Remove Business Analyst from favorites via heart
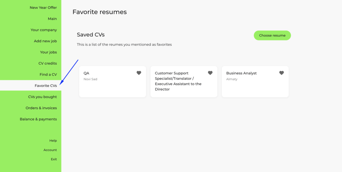342x172 pixels. (282, 73)
